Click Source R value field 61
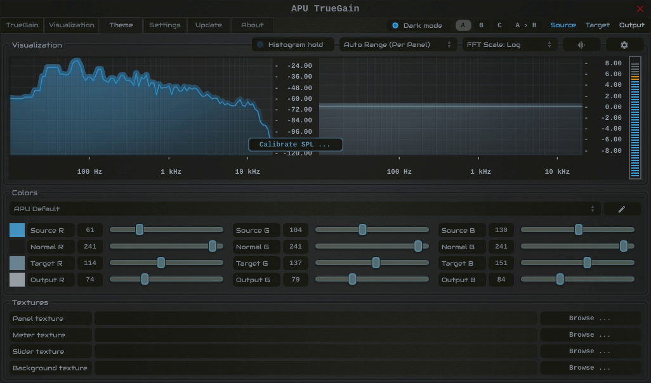This screenshot has width=651, height=383. [90, 230]
